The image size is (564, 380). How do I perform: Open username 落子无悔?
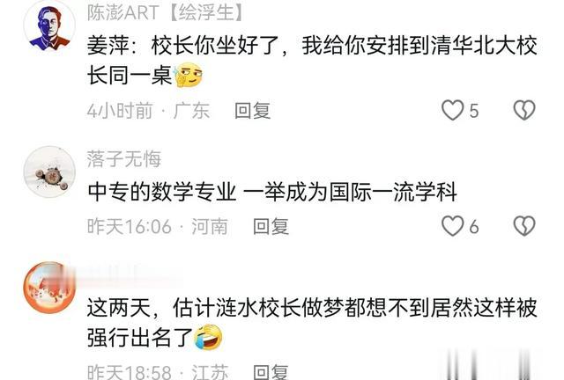coord(123,158)
